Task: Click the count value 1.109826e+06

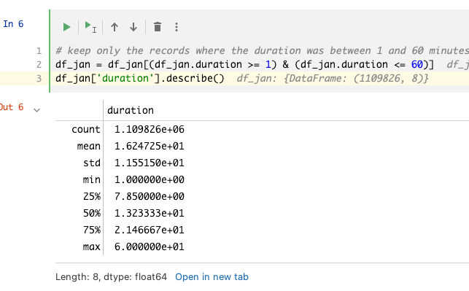Action: 150,130
